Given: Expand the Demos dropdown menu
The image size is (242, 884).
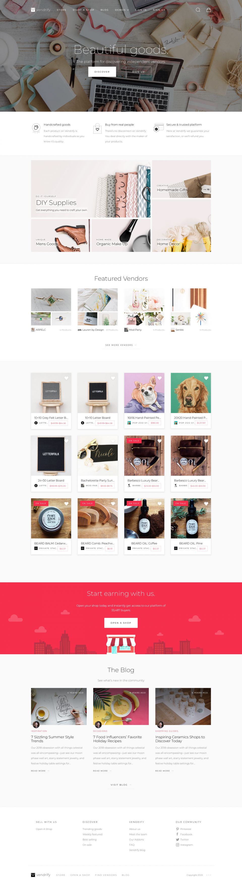Looking at the screenshot, I should (x=122, y=10).
